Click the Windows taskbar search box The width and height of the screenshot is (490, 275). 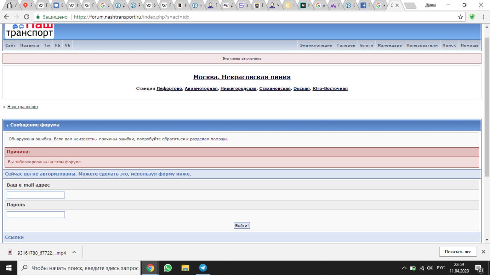pyautogui.click(x=80, y=268)
